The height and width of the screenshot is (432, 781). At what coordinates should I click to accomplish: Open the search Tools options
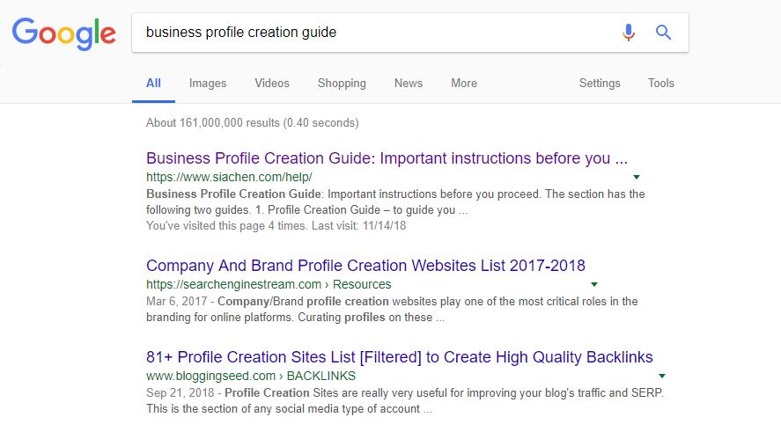(661, 83)
